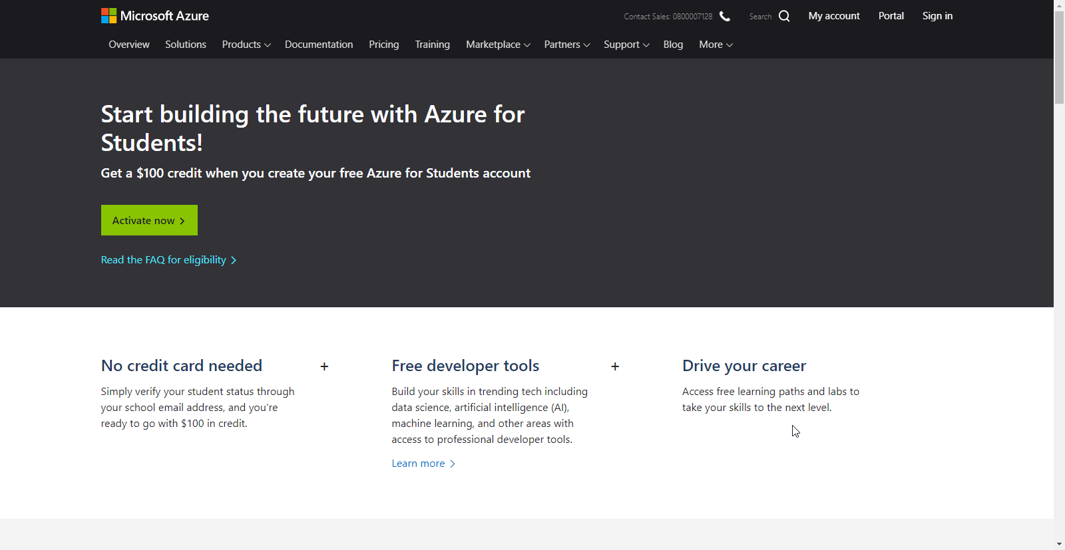This screenshot has width=1065, height=550.
Task: Open search via the magnifier icon
Action: point(784,16)
